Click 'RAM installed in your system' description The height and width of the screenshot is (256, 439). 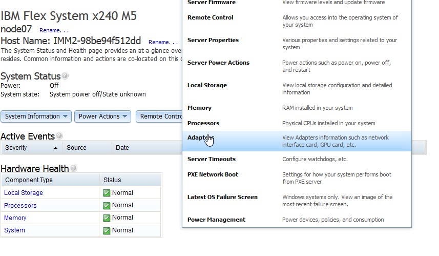[x=318, y=108]
